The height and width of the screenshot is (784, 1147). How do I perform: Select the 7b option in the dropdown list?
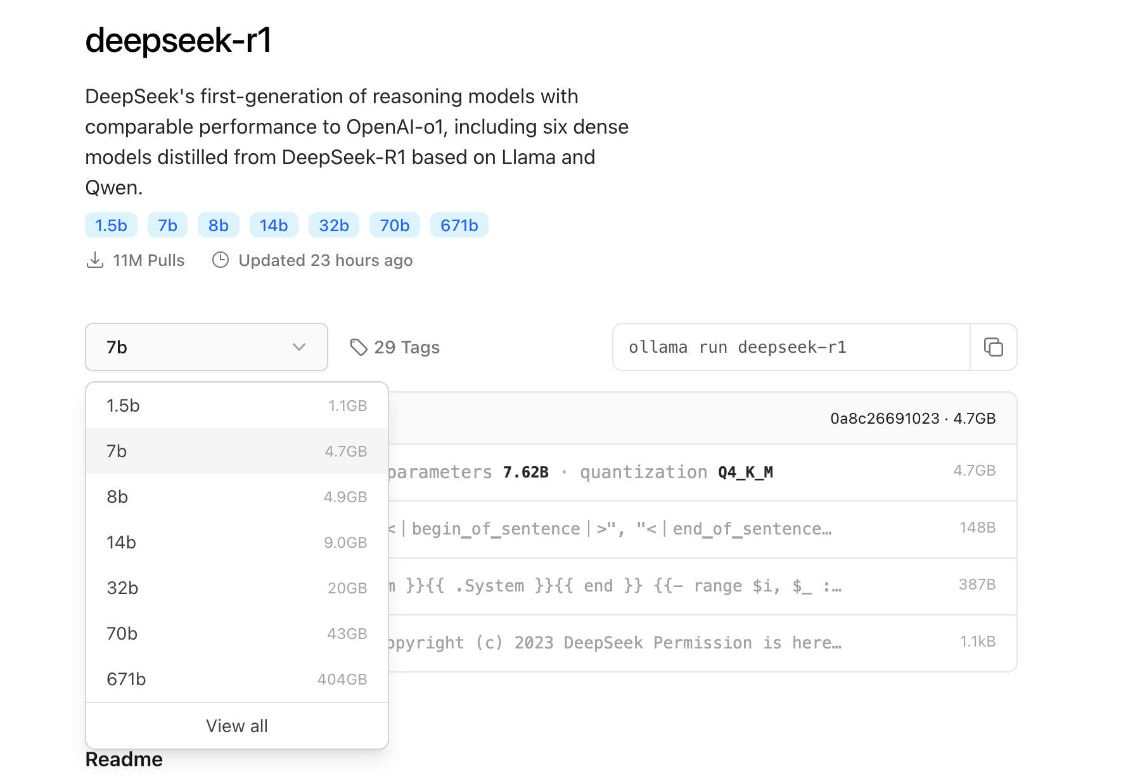[236, 451]
